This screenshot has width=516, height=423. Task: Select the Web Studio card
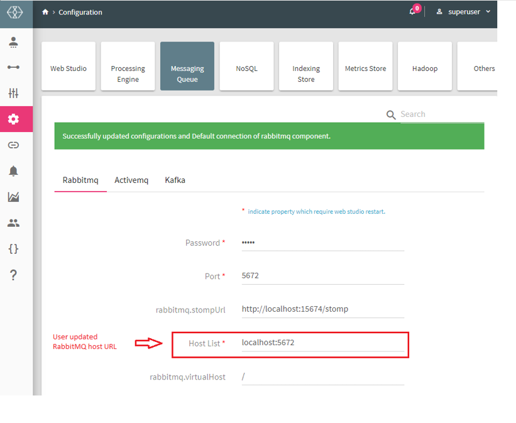[x=69, y=66]
